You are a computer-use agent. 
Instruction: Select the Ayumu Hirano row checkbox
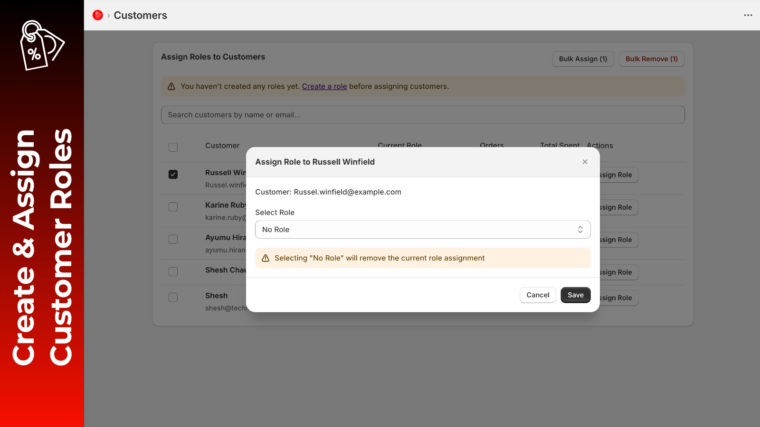tap(173, 239)
